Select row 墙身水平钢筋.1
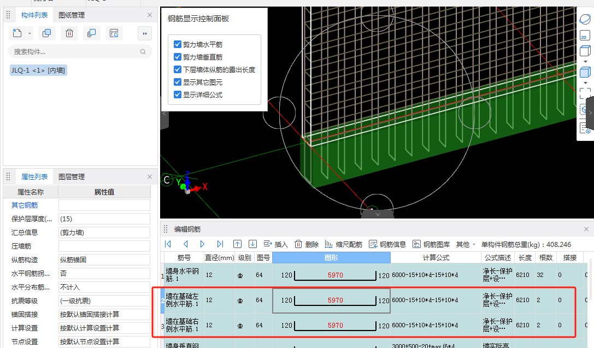Image resolution: width=594 pixels, height=348 pixels. click(373, 275)
